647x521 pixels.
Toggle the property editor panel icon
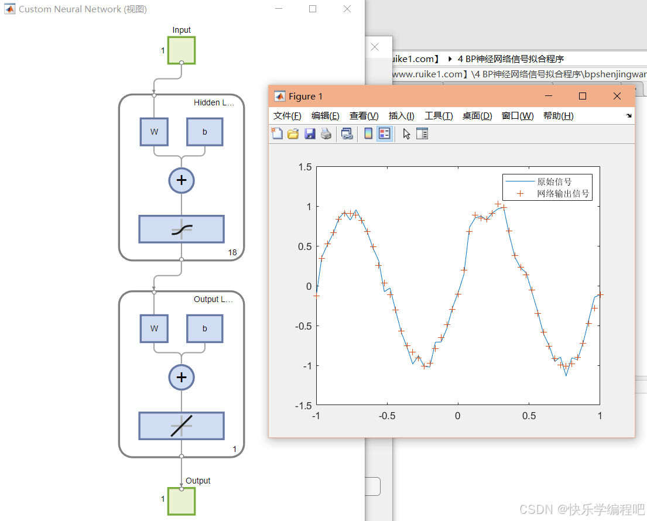[422, 133]
